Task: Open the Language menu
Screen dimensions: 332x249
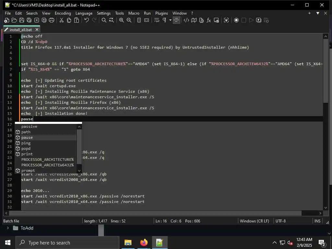Action: coord(84,13)
